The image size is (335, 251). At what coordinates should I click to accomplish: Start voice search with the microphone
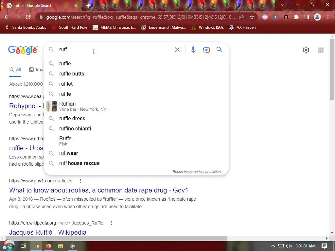coord(193,50)
